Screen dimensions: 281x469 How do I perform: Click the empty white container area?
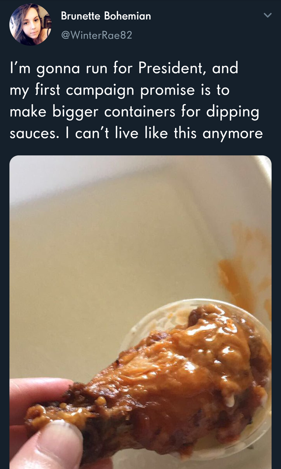(88, 246)
